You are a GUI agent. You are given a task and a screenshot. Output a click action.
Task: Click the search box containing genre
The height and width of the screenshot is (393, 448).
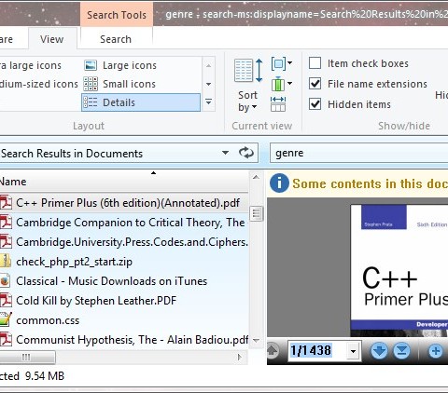[358, 153]
